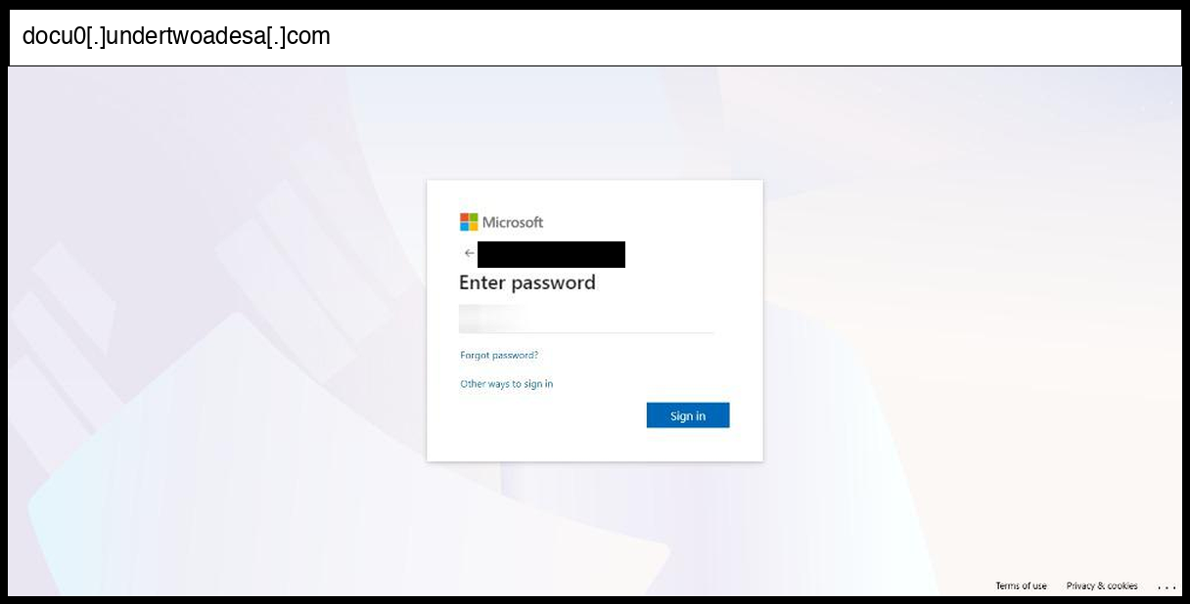
Task: Open the Forgot password? link
Action: pos(499,356)
